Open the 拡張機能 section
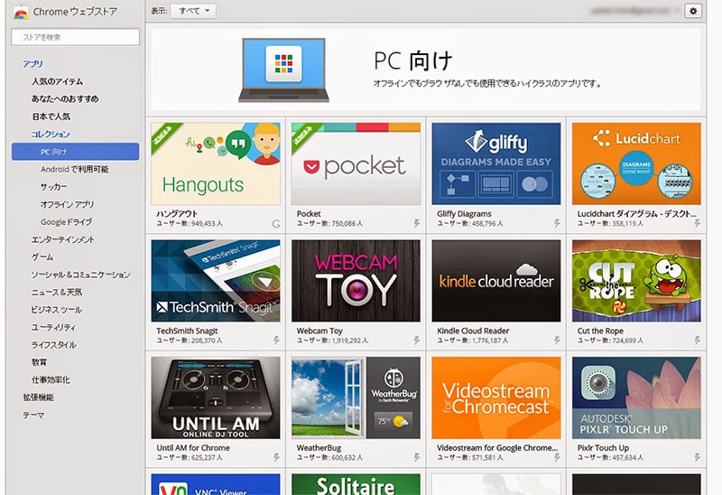The image size is (722, 495). tap(38, 397)
